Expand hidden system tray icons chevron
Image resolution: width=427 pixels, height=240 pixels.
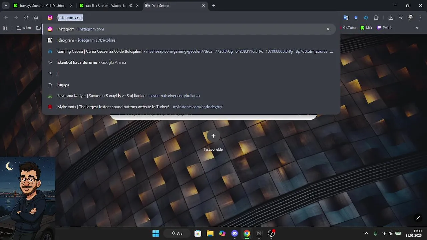(x=366, y=233)
